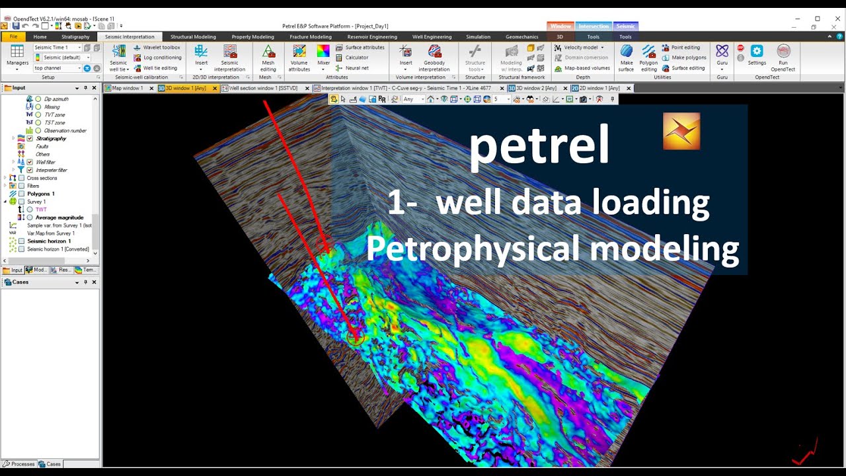The height and width of the screenshot is (476, 846).
Task: Check the Filters checkbox
Action: [22, 186]
